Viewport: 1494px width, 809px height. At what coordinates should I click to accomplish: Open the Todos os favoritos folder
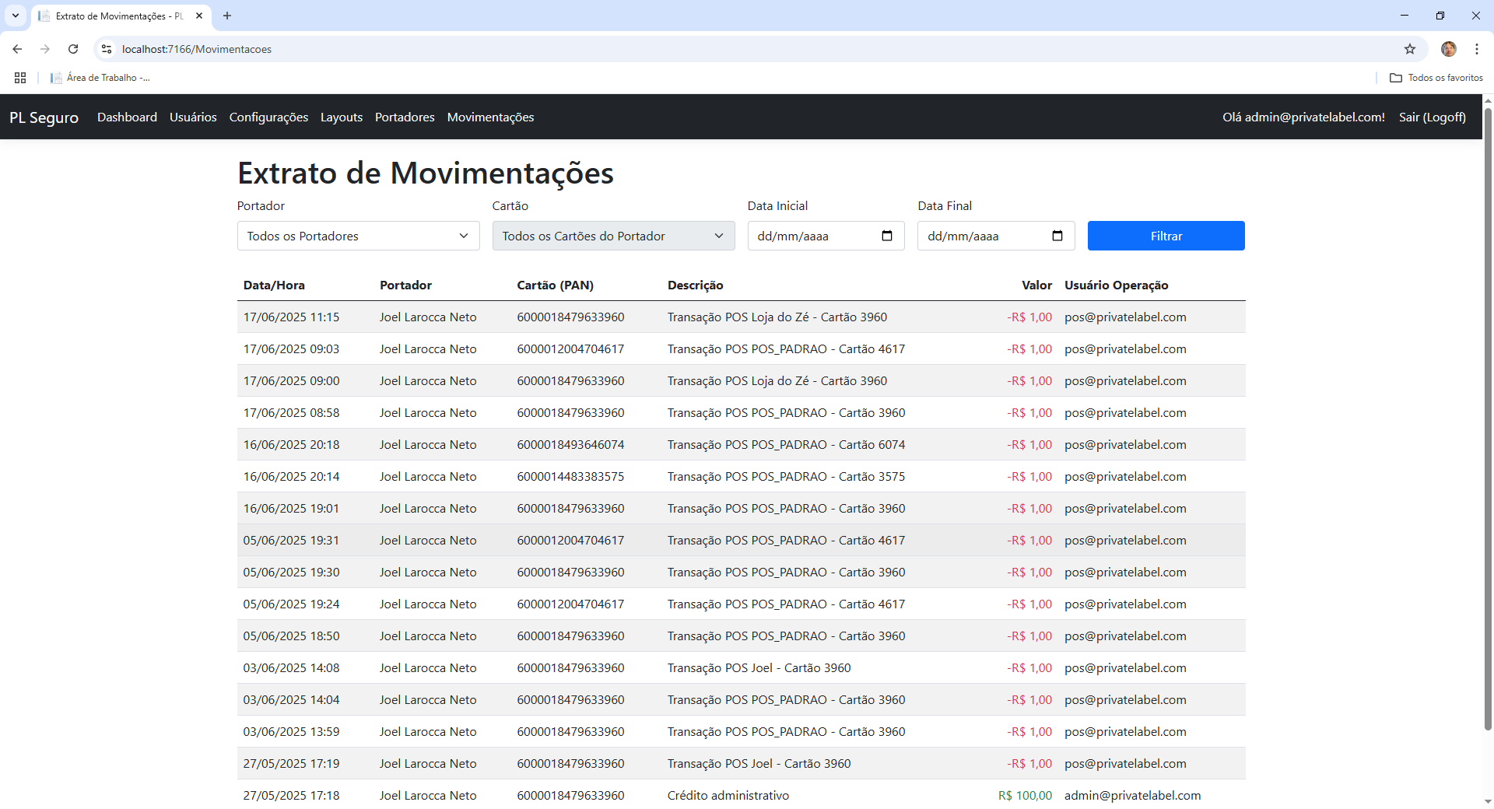coord(1436,78)
